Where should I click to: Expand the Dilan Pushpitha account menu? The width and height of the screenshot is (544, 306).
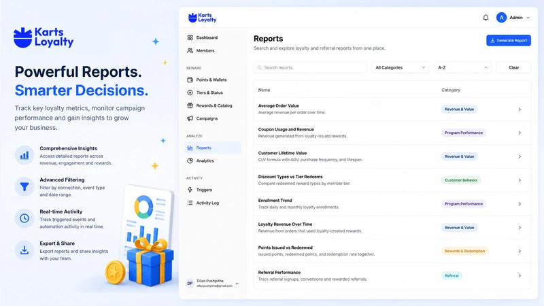[x=237, y=284]
